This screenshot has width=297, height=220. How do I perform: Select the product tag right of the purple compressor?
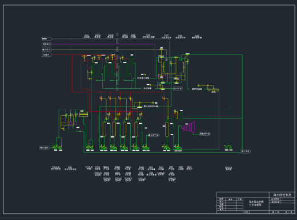pos(205,133)
